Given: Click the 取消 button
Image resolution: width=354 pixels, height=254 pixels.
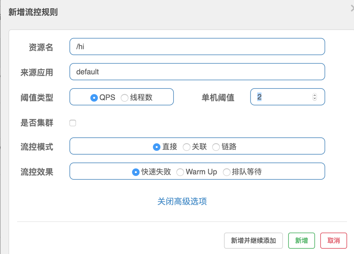Looking at the screenshot, I should click(x=333, y=241).
